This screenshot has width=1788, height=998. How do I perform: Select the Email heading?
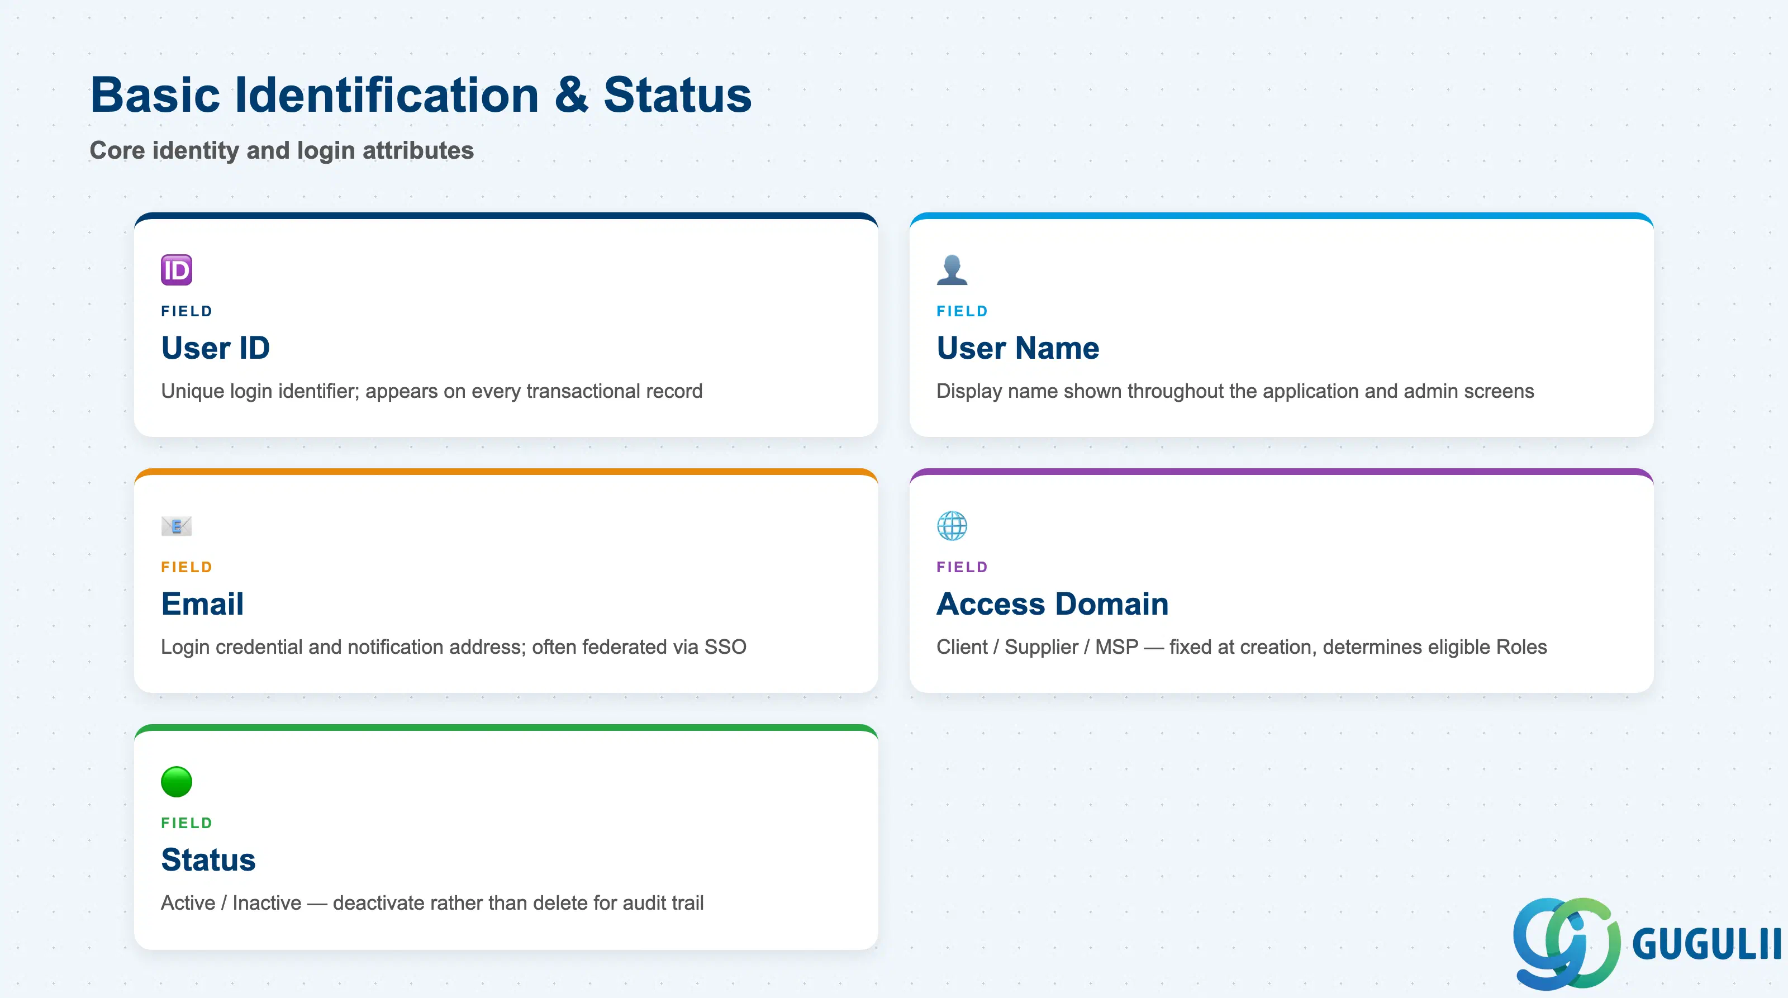202,604
